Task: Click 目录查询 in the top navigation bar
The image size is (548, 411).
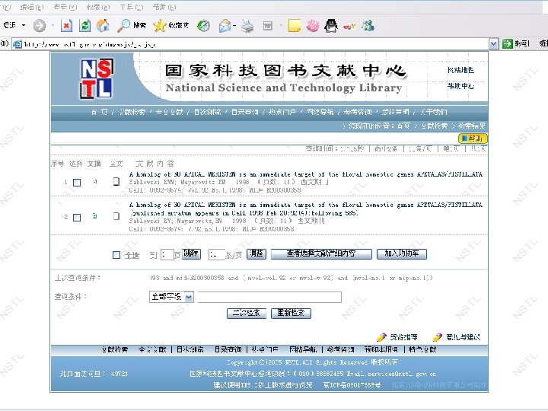Action: click(244, 112)
